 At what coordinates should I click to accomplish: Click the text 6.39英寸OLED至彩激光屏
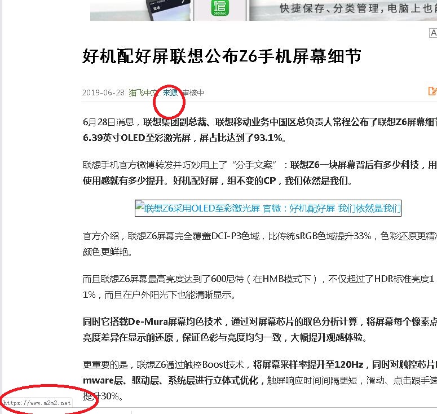137,138
